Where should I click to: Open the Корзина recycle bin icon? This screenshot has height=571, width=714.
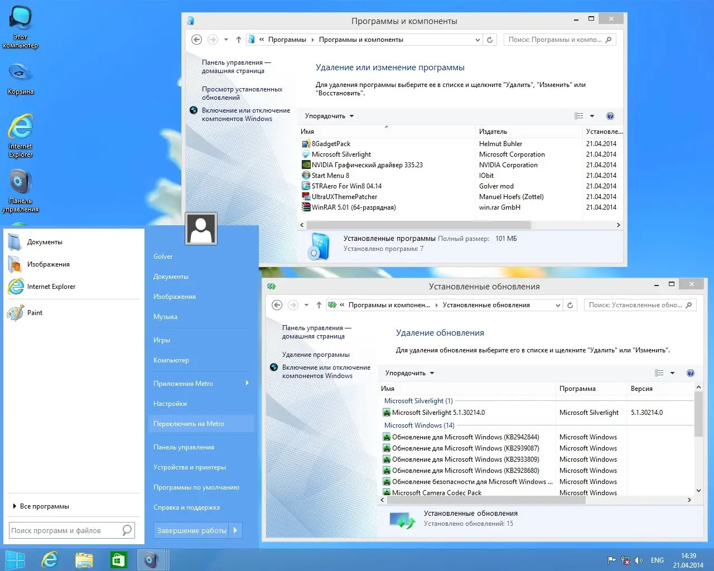coord(21,79)
